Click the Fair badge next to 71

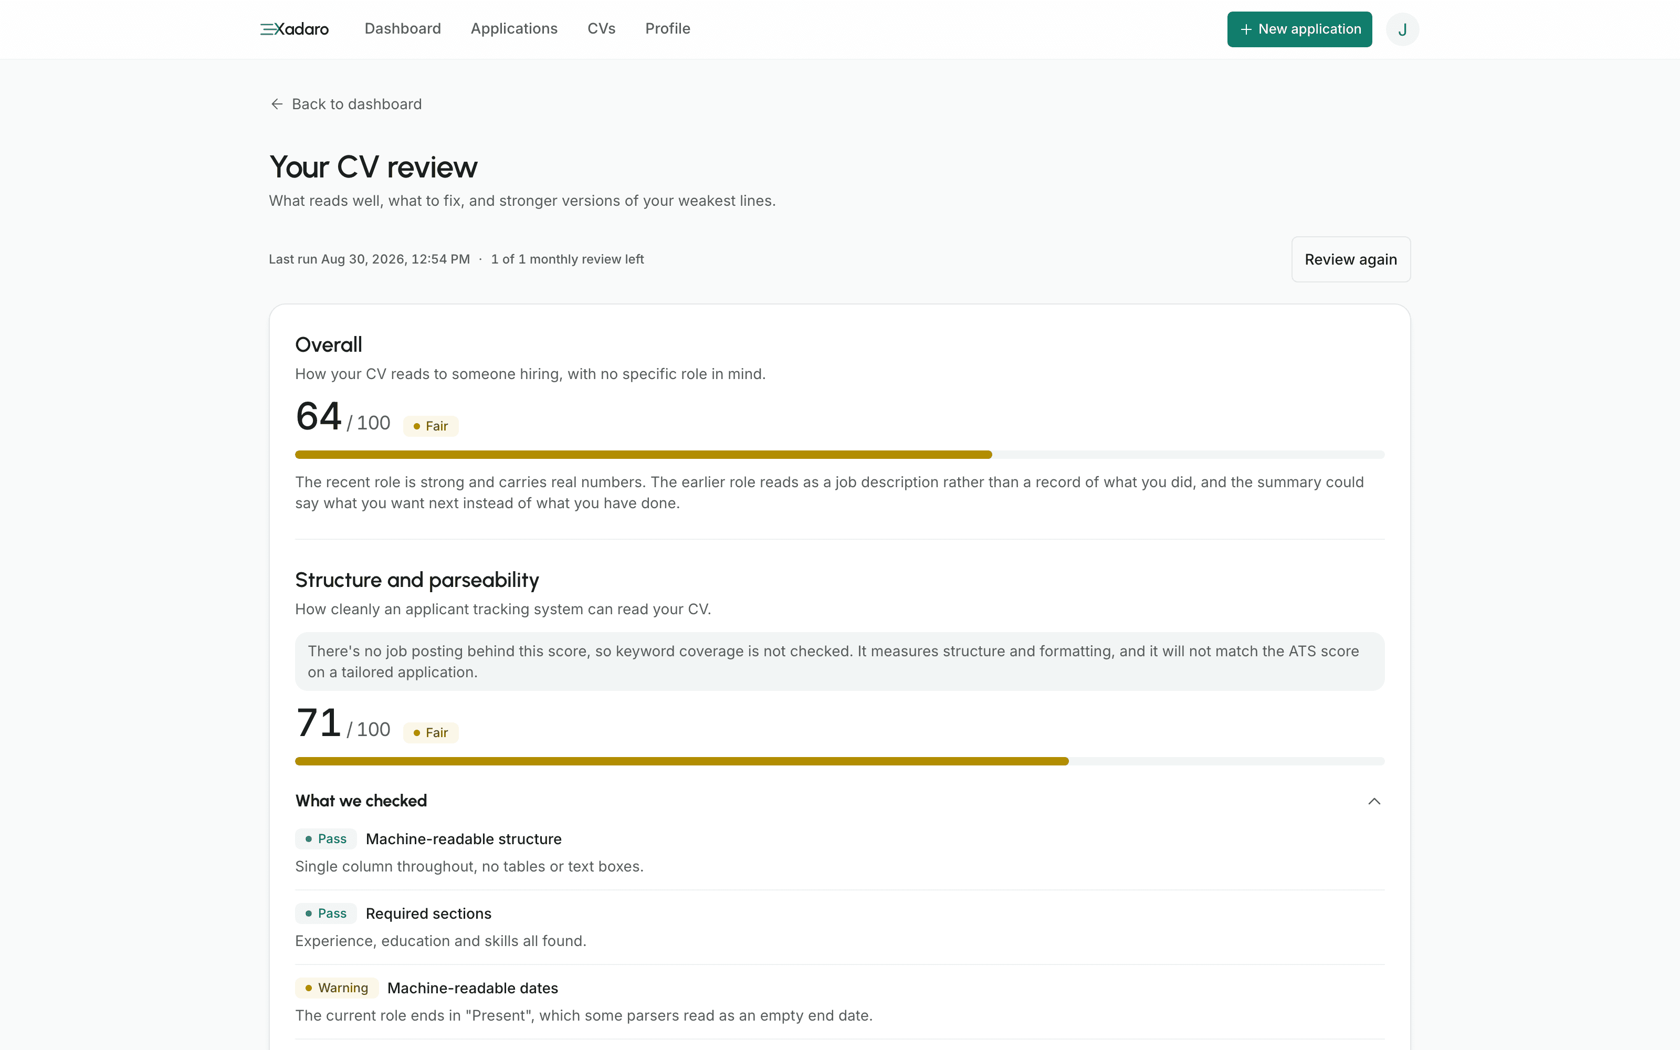(430, 733)
